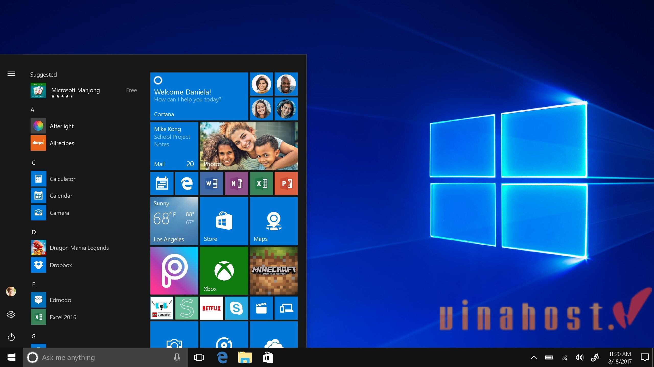Open the Word tile

coord(211,183)
